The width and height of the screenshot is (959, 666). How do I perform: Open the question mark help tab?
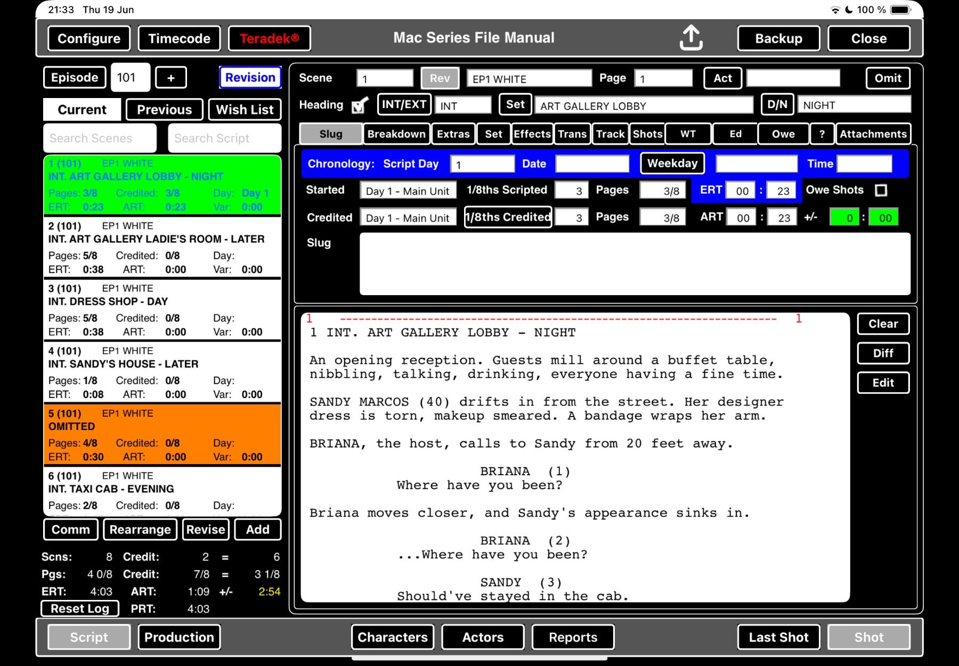pos(822,134)
